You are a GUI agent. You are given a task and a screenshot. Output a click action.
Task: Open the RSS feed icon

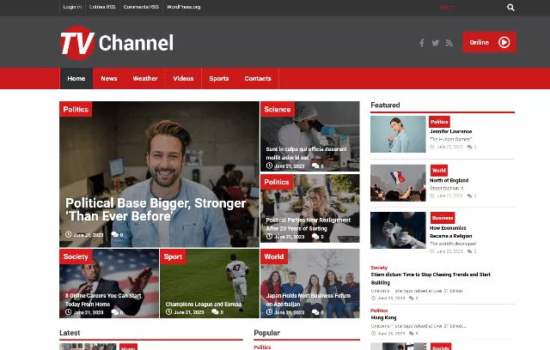point(449,43)
